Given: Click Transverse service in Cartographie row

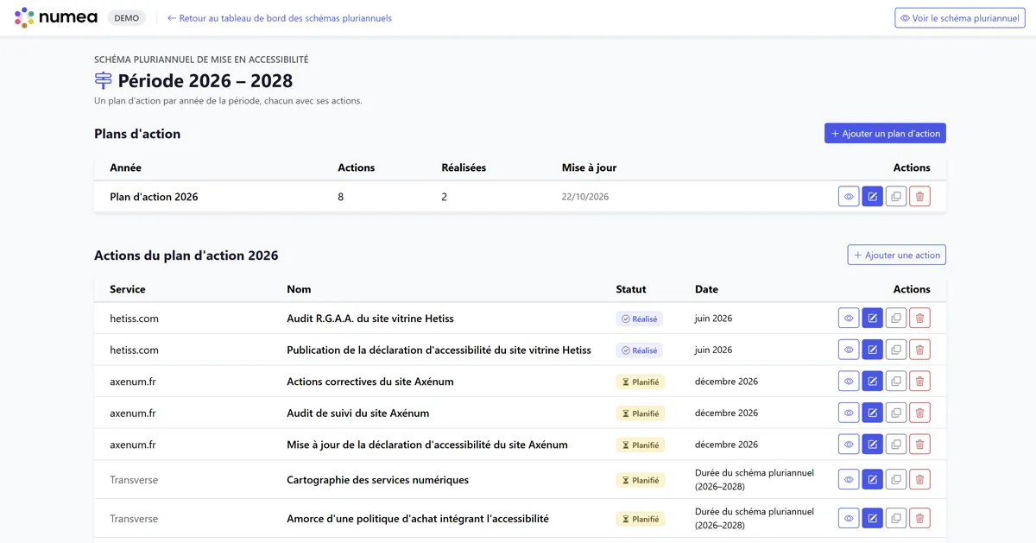Looking at the screenshot, I should point(134,480).
